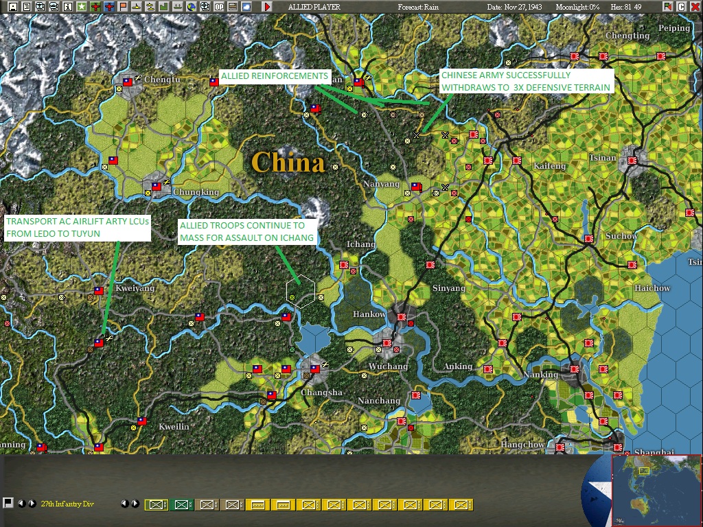Open the green factory industry icon

(163, 7)
